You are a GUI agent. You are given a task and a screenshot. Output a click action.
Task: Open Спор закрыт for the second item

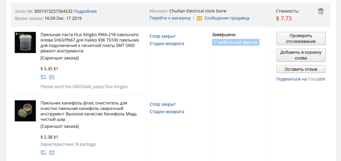pos(163,104)
